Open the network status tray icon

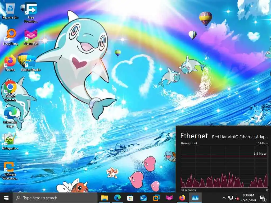tap(231, 198)
